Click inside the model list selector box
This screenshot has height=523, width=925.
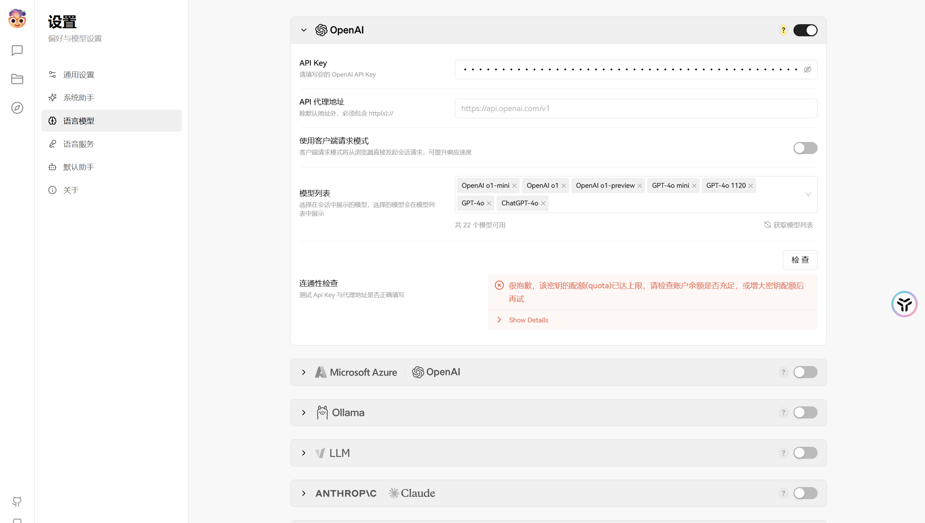pyautogui.click(x=636, y=194)
